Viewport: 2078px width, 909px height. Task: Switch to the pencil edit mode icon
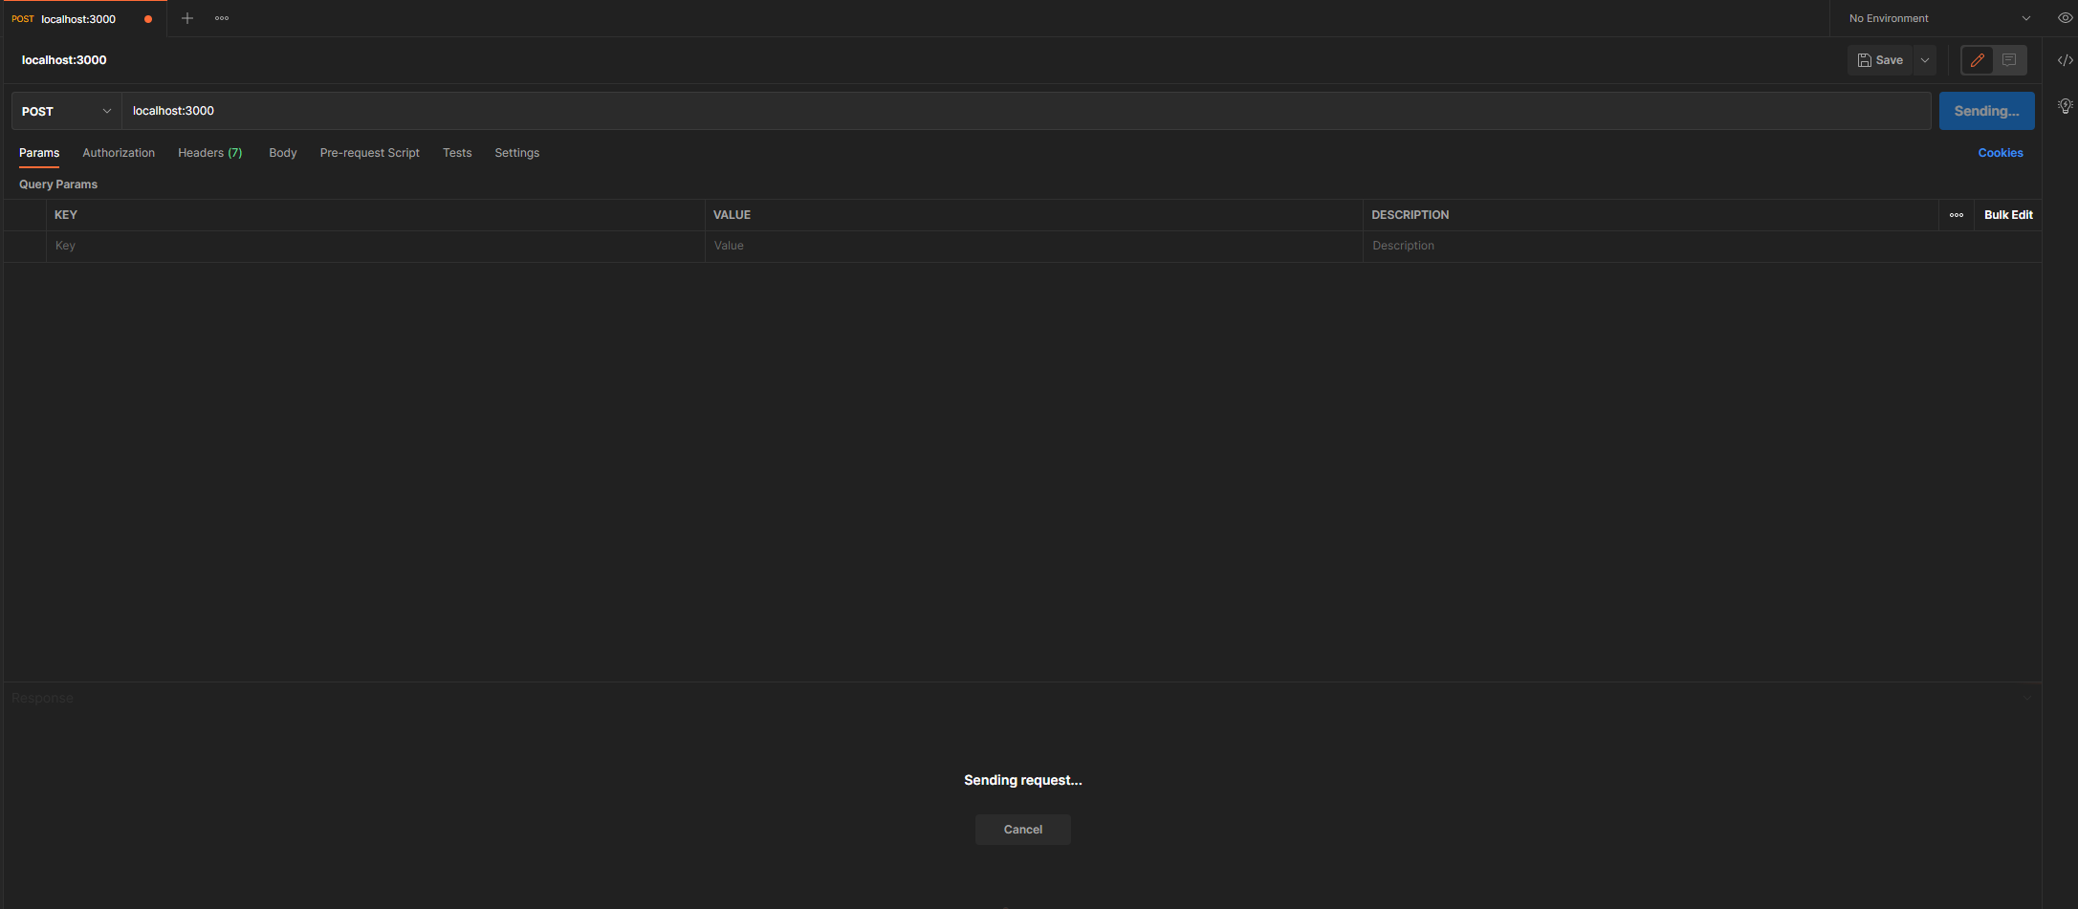coord(1978,60)
